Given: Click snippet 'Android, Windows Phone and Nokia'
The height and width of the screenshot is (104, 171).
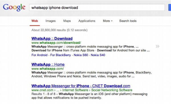Looking at the screenshot, I should 56,76.
